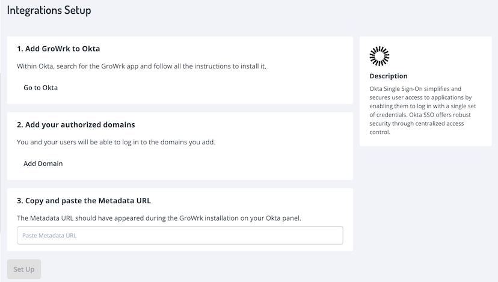Click the Add Domain button
Screen dimensions: 498x282
pos(43,164)
